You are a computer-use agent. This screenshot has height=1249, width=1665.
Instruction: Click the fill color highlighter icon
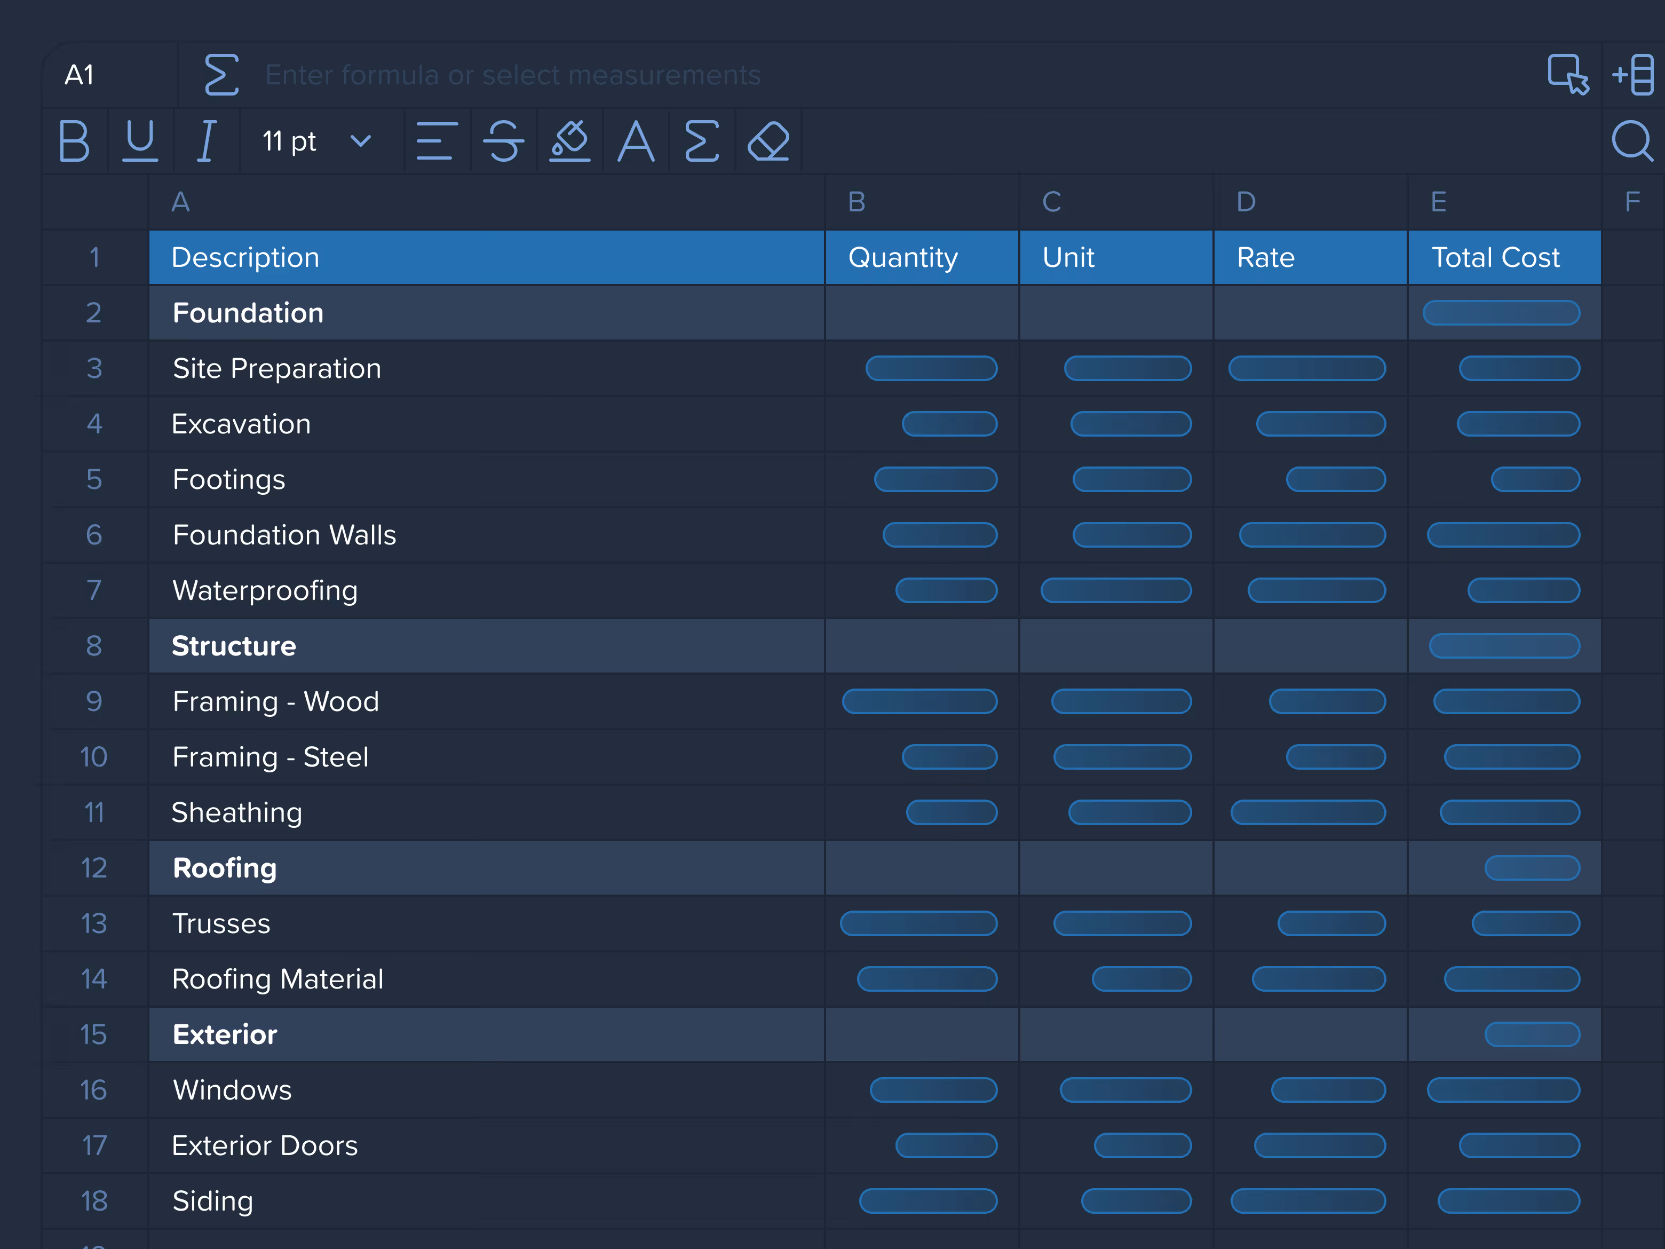(x=570, y=141)
